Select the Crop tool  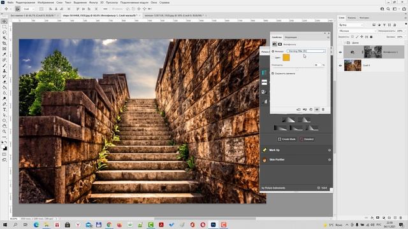pyautogui.click(x=4, y=43)
